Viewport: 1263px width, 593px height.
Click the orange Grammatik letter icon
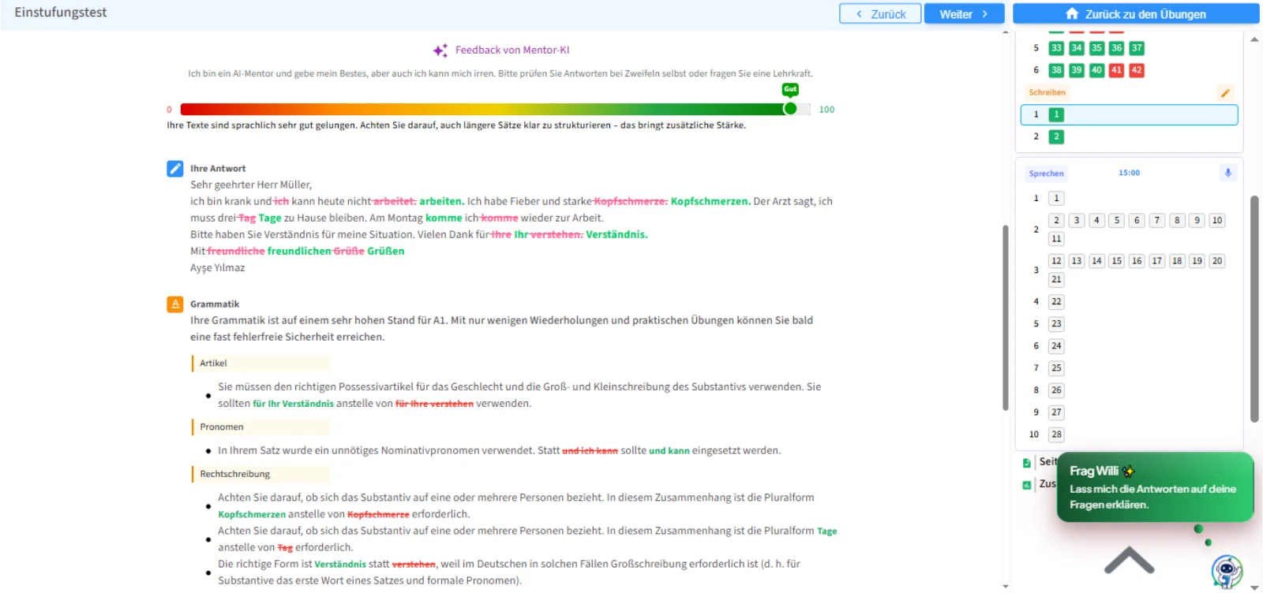pyautogui.click(x=175, y=304)
